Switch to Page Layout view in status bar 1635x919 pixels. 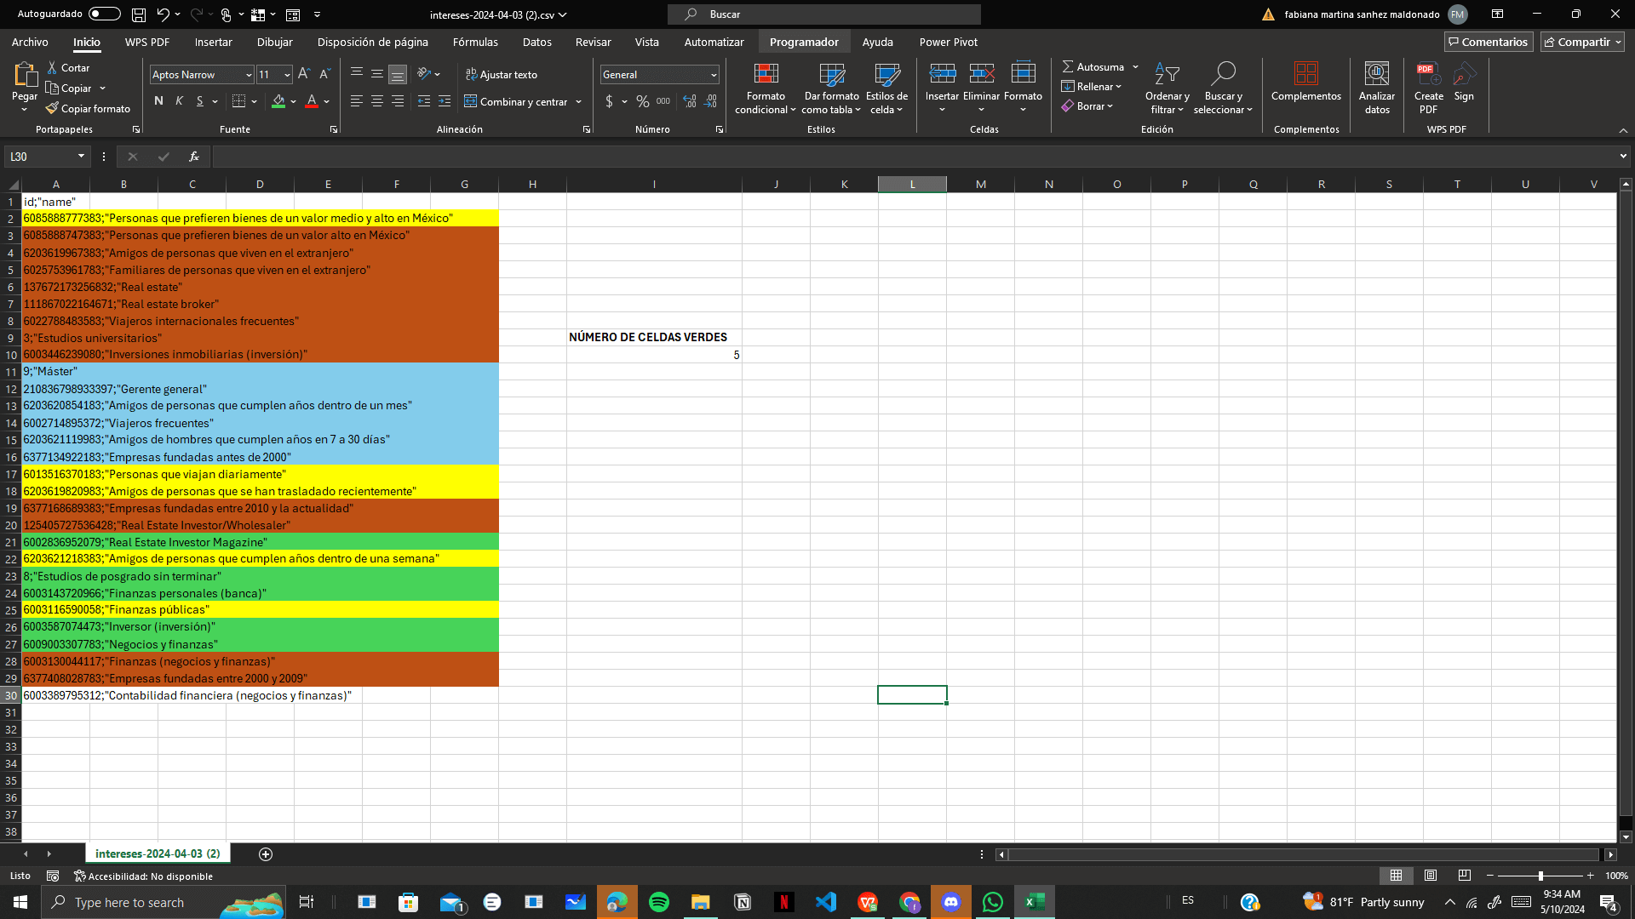(1431, 876)
